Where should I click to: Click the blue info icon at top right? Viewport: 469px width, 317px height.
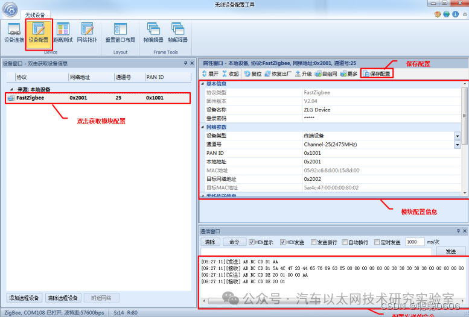click(x=455, y=14)
